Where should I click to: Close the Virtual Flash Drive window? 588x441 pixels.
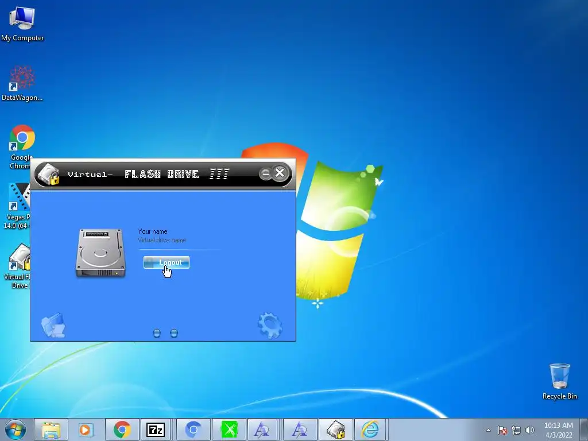[280, 173]
